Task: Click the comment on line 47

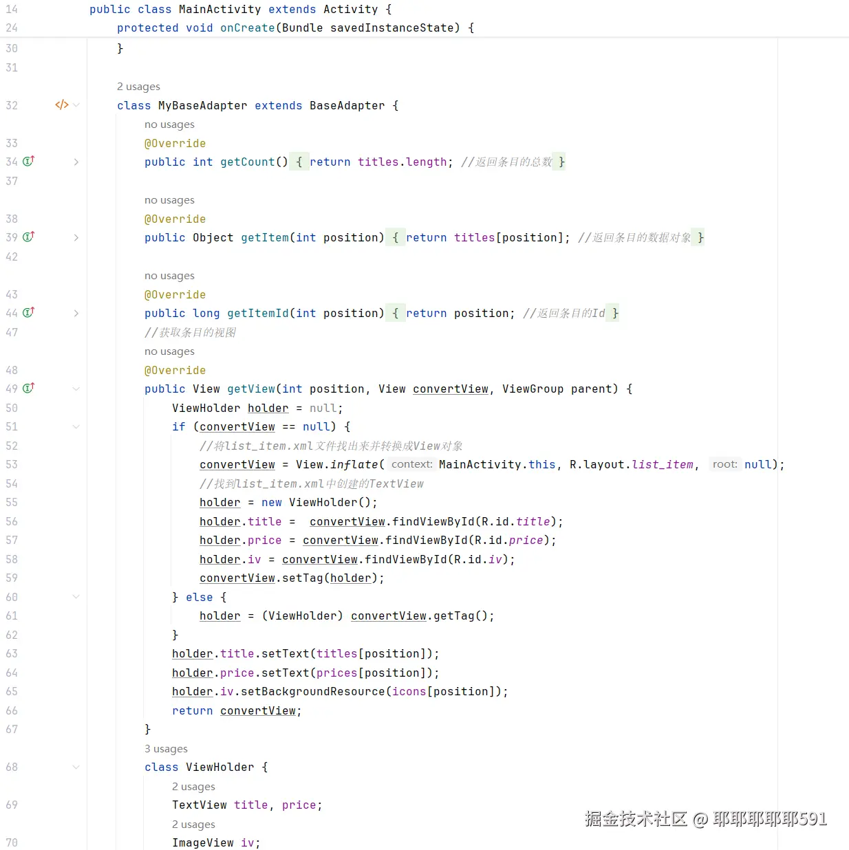Action: point(191,333)
